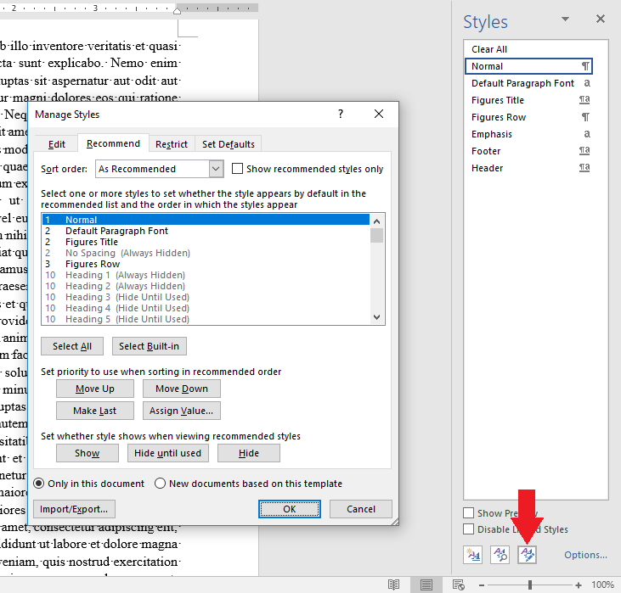Select Heading 1 (Always Hidden) entry
Viewport: 621px width, 593px height.
(x=206, y=275)
